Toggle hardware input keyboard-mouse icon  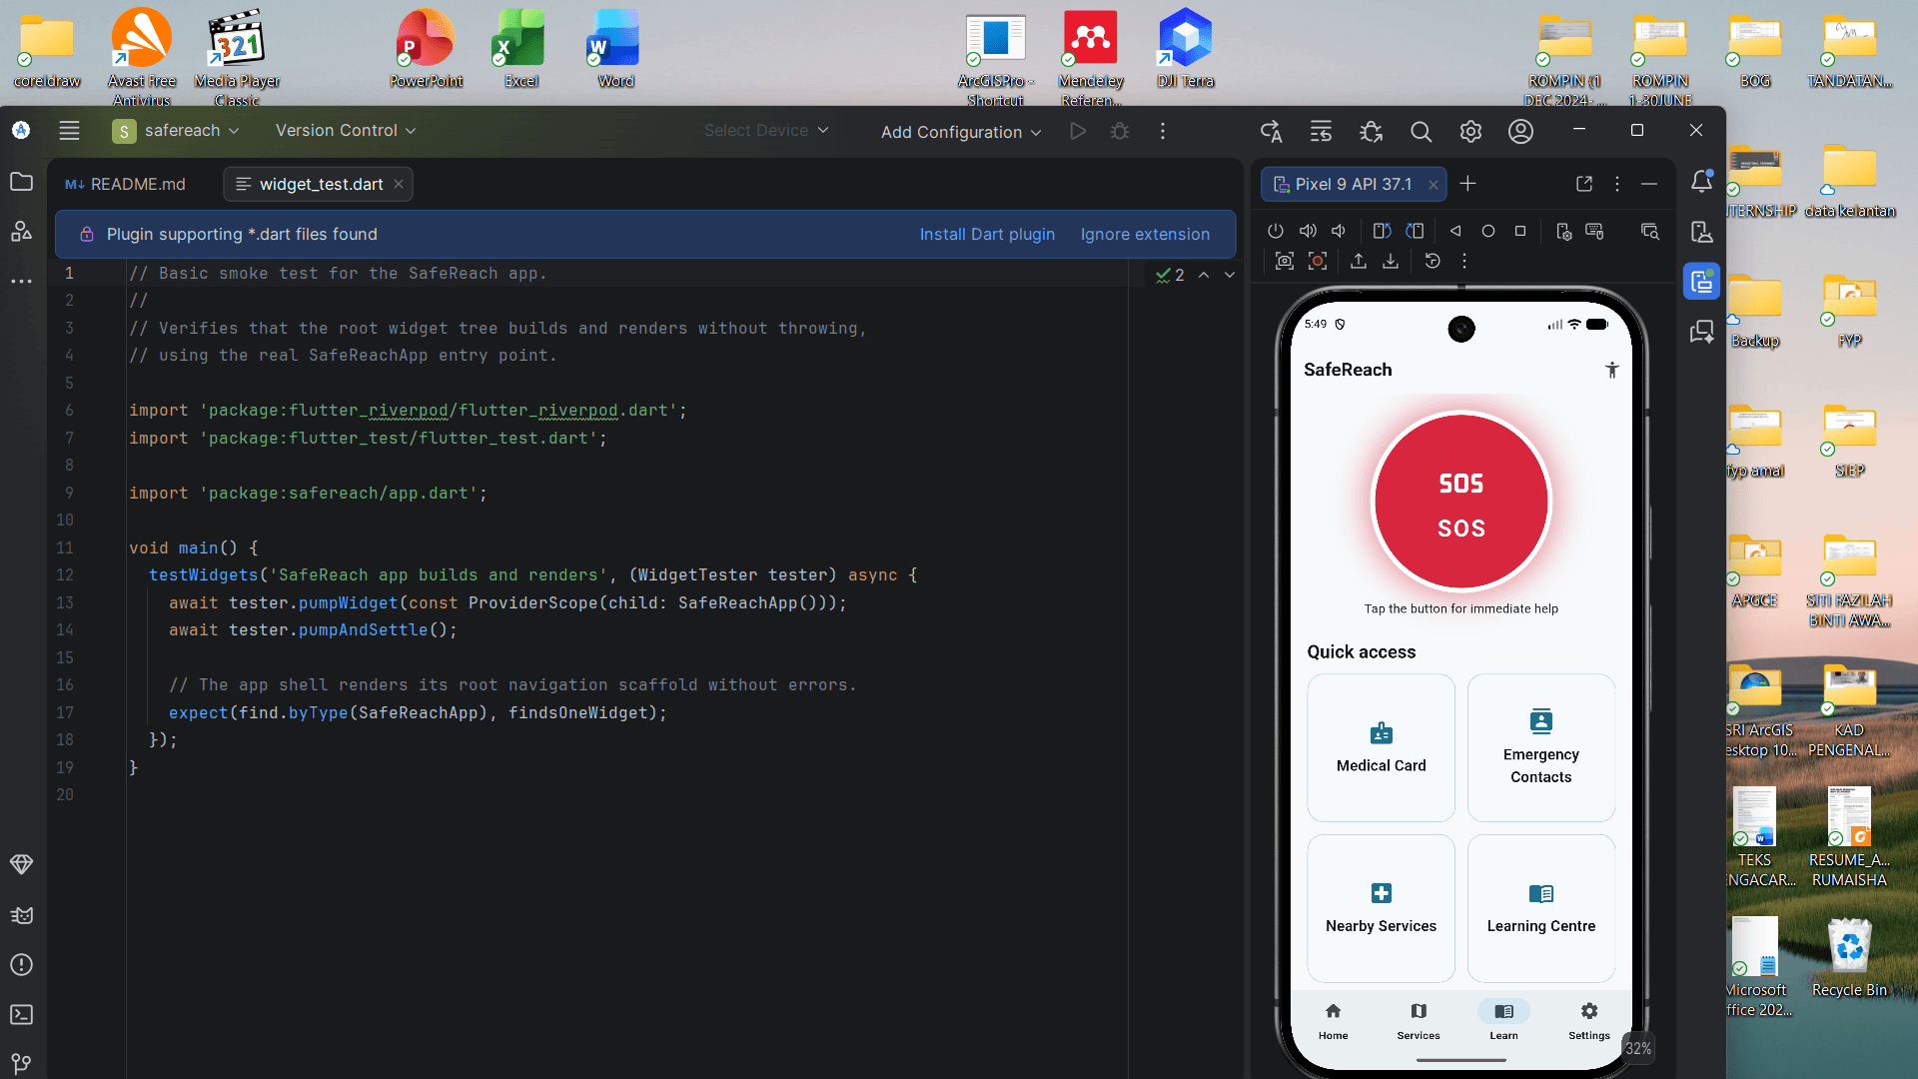click(1595, 232)
